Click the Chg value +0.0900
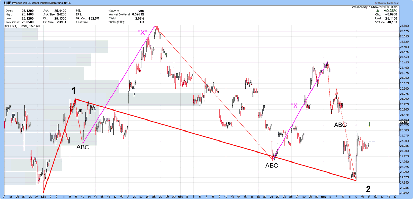Image resolution: width=413 pixels, height=199 pixels. point(391,15)
